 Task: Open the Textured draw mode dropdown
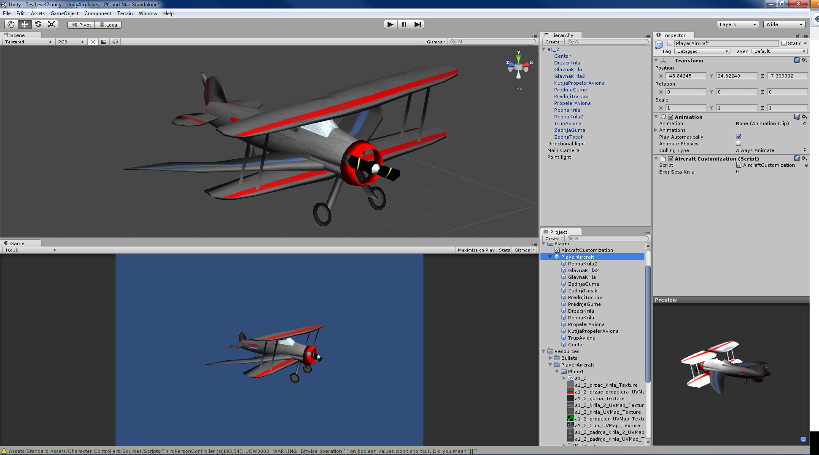coord(28,42)
